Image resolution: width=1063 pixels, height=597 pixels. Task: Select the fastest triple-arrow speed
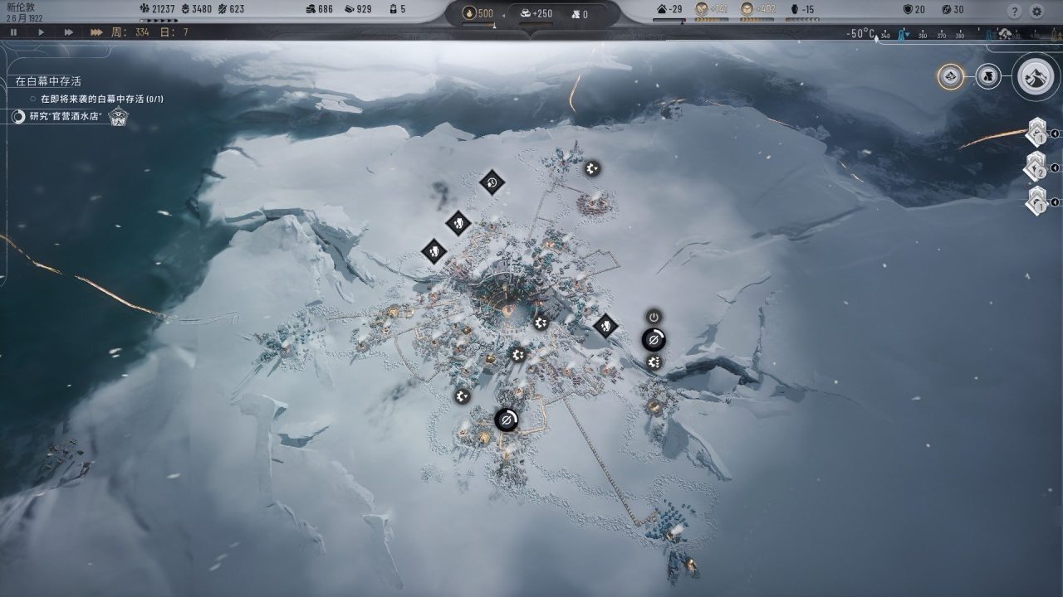tap(96, 32)
